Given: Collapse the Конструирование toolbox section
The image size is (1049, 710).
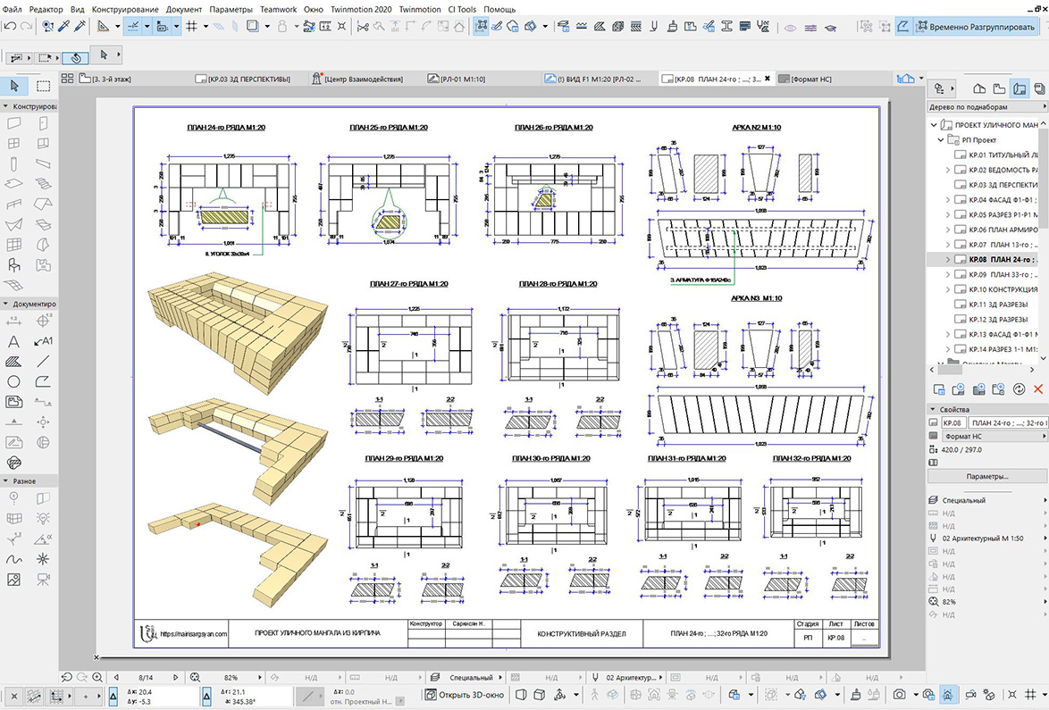Looking at the screenshot, I should pos(5,106).
